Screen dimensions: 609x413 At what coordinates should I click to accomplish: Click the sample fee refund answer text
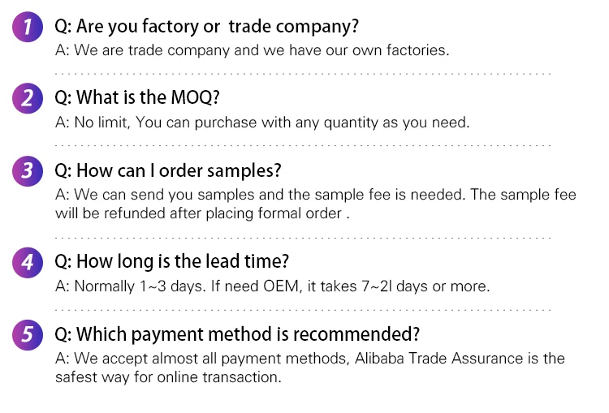tap(315, 204)
